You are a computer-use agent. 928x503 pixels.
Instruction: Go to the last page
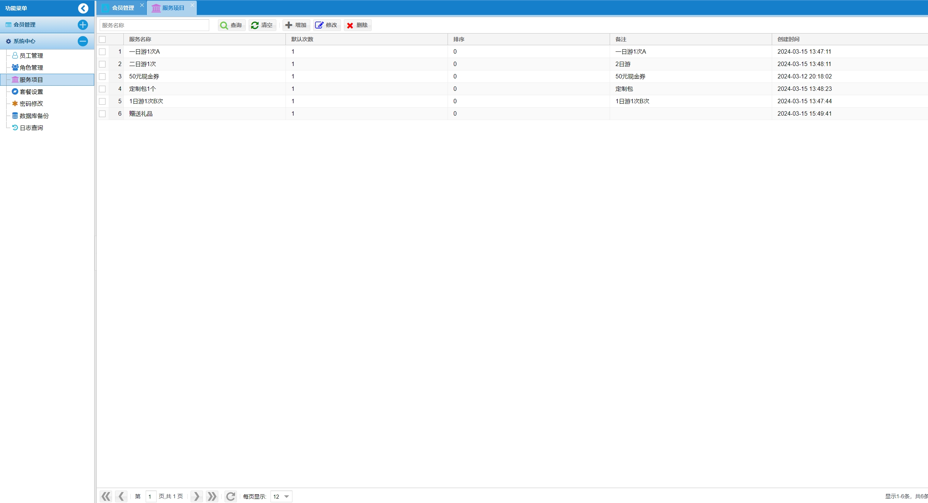click(212, 496)
